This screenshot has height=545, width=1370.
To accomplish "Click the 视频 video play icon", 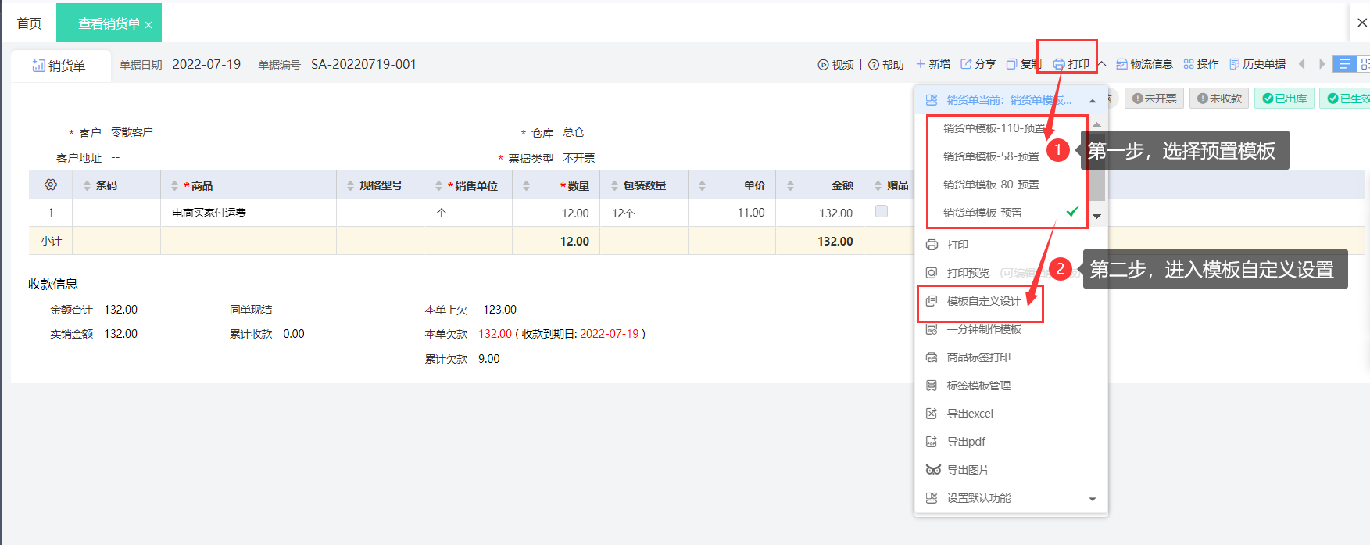I will [823, 65].
